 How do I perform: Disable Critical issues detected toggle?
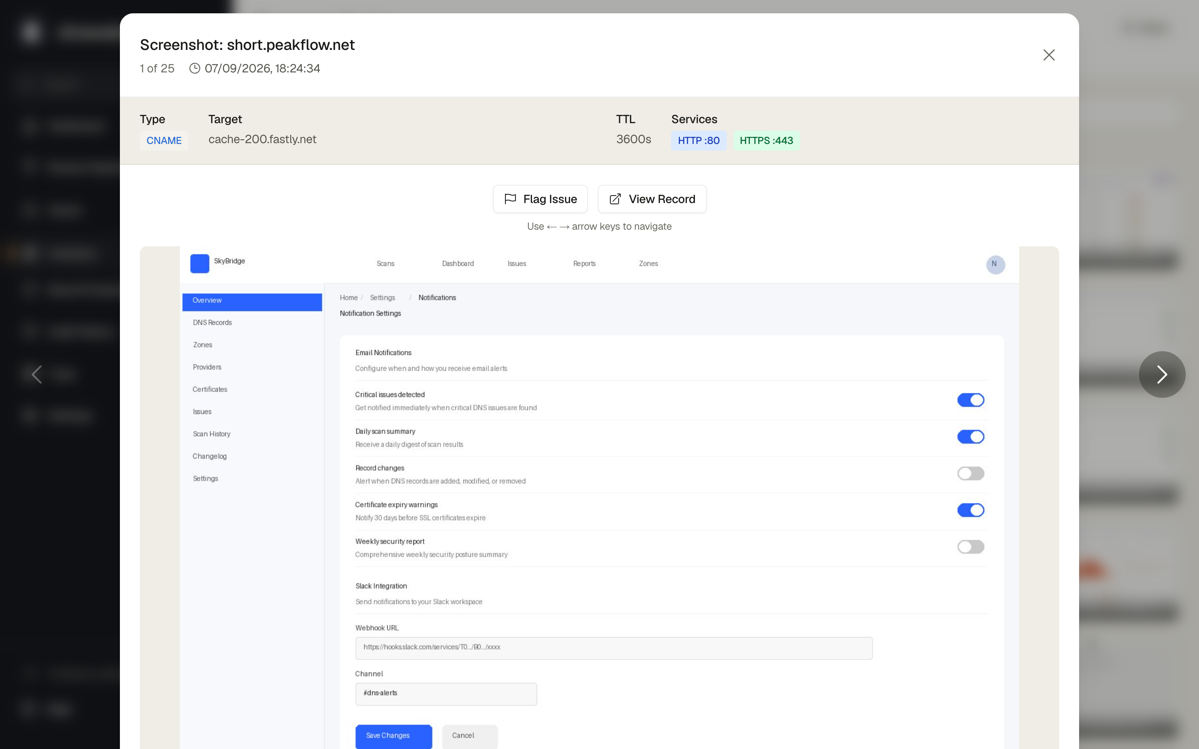coord(970,400)
